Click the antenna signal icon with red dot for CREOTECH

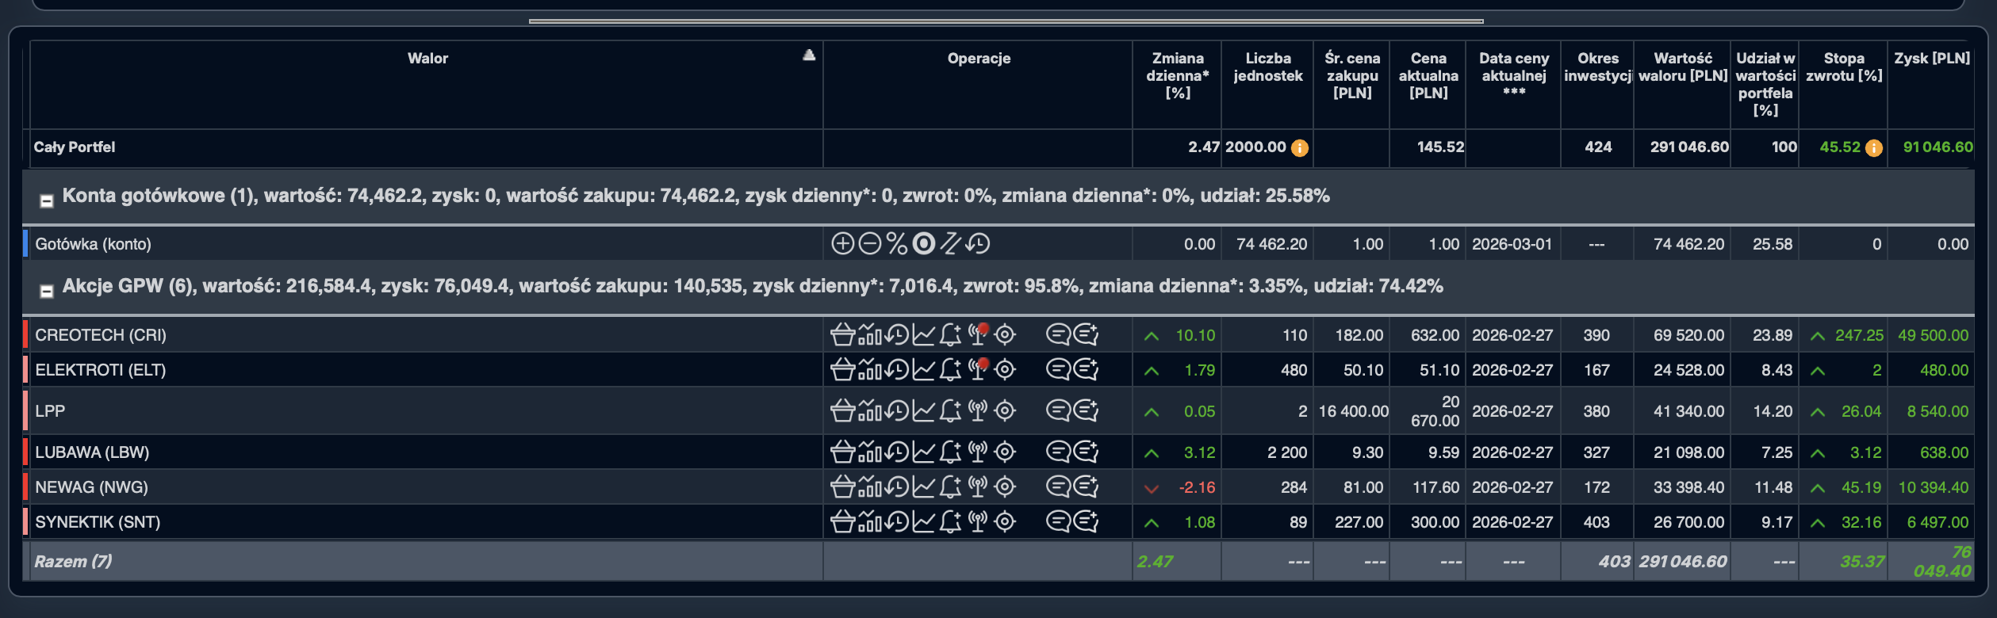[979, 334]
